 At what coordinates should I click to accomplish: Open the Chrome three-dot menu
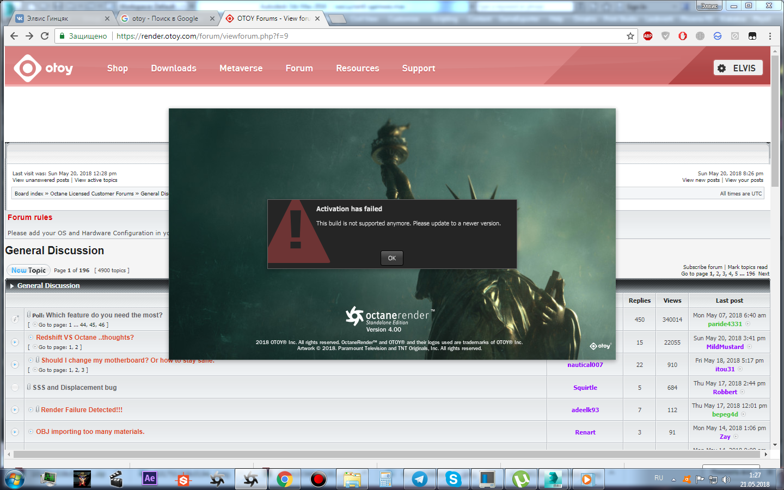click(x=770, y=36)
